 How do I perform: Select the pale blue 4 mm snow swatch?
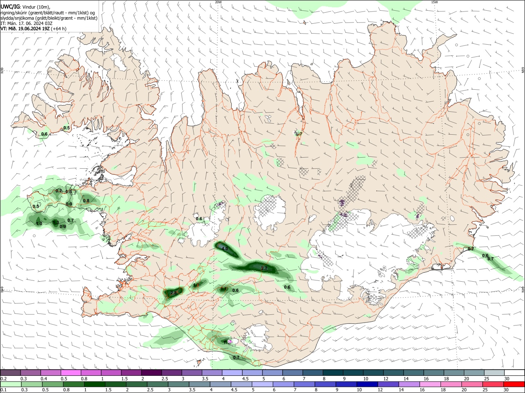tap(232, 373)
